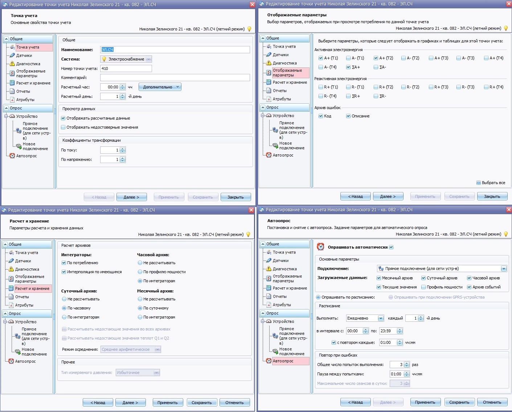
Task: Increase Общее число попыток выполнения stepper
Action: (x=407, y=363)
